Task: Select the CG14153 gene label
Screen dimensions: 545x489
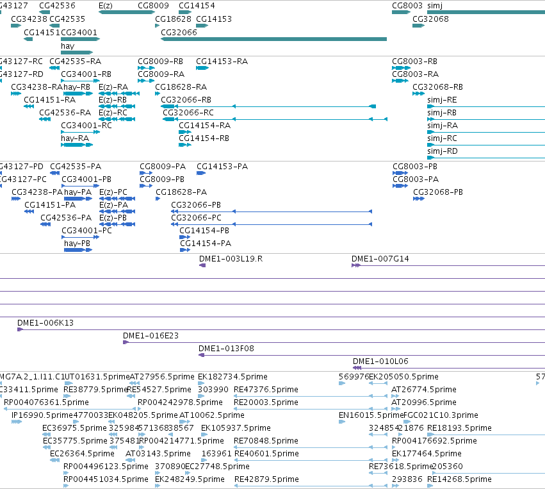Action: pos(214,19)
